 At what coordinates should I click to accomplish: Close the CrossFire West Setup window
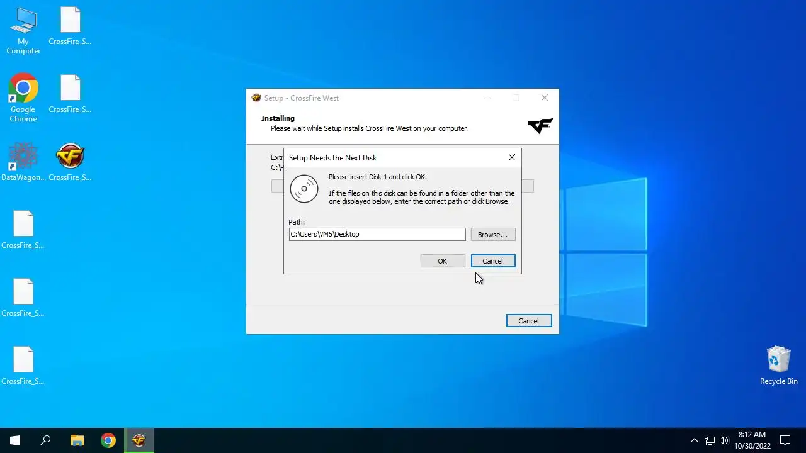(545, 98)
